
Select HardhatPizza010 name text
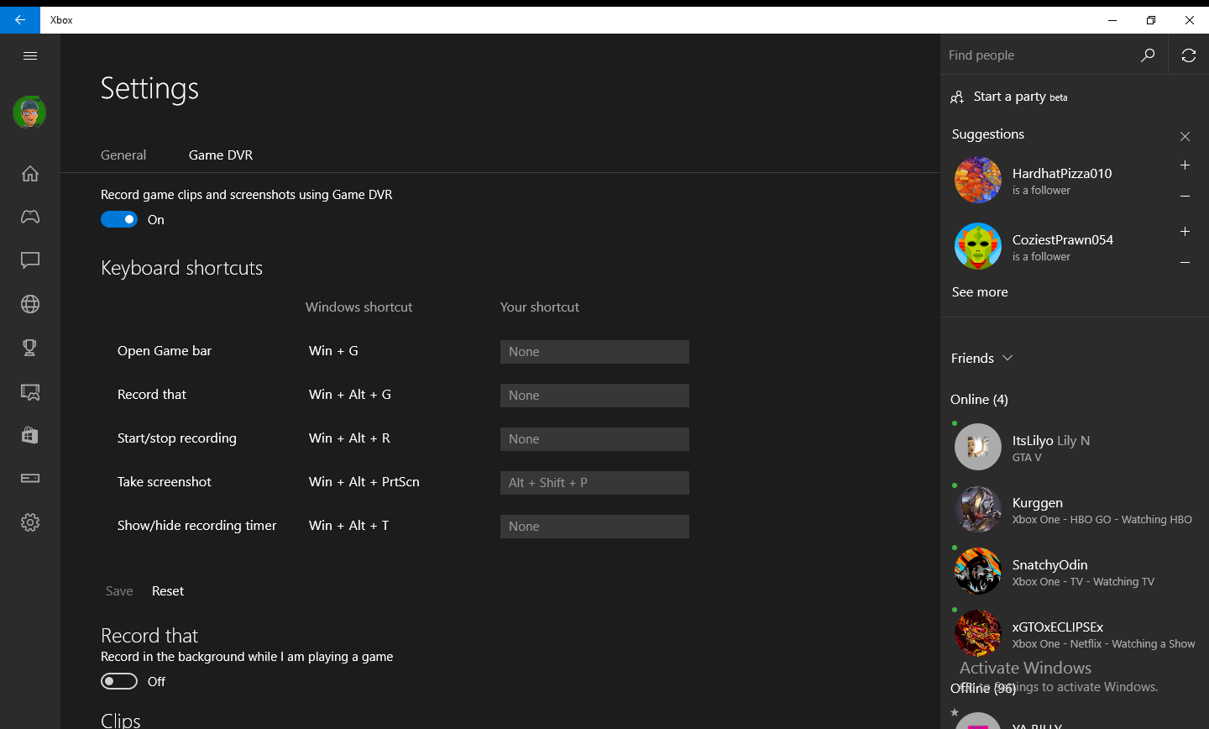(1062, 173)
